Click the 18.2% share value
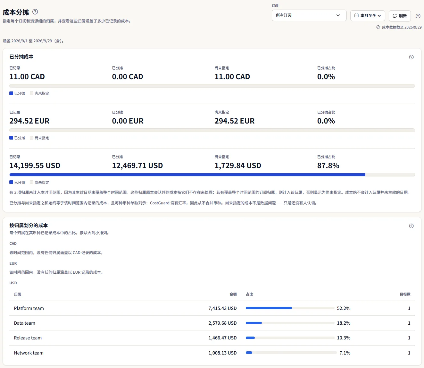Image resolution: width=424 pixels, height=368 pixels. 344,323
